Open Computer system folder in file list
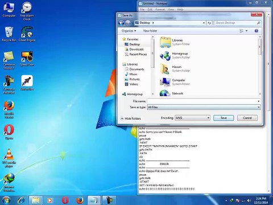Image resolution: width=273 pixels, height=205 pixels. tap(175, 82)
